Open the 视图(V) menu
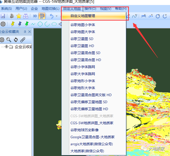This screenshot has width=170, height=156. click(106, 9)
